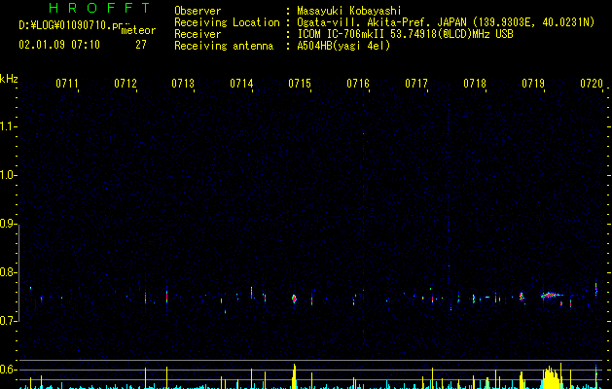
Task: Click the 'Observer' field label
Action: click(x=198, y=11)
